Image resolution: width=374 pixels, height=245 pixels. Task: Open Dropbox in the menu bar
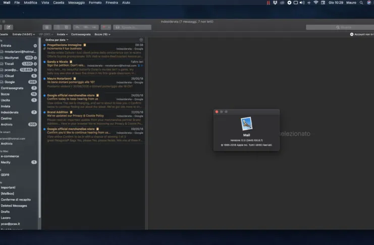(275, 3)
